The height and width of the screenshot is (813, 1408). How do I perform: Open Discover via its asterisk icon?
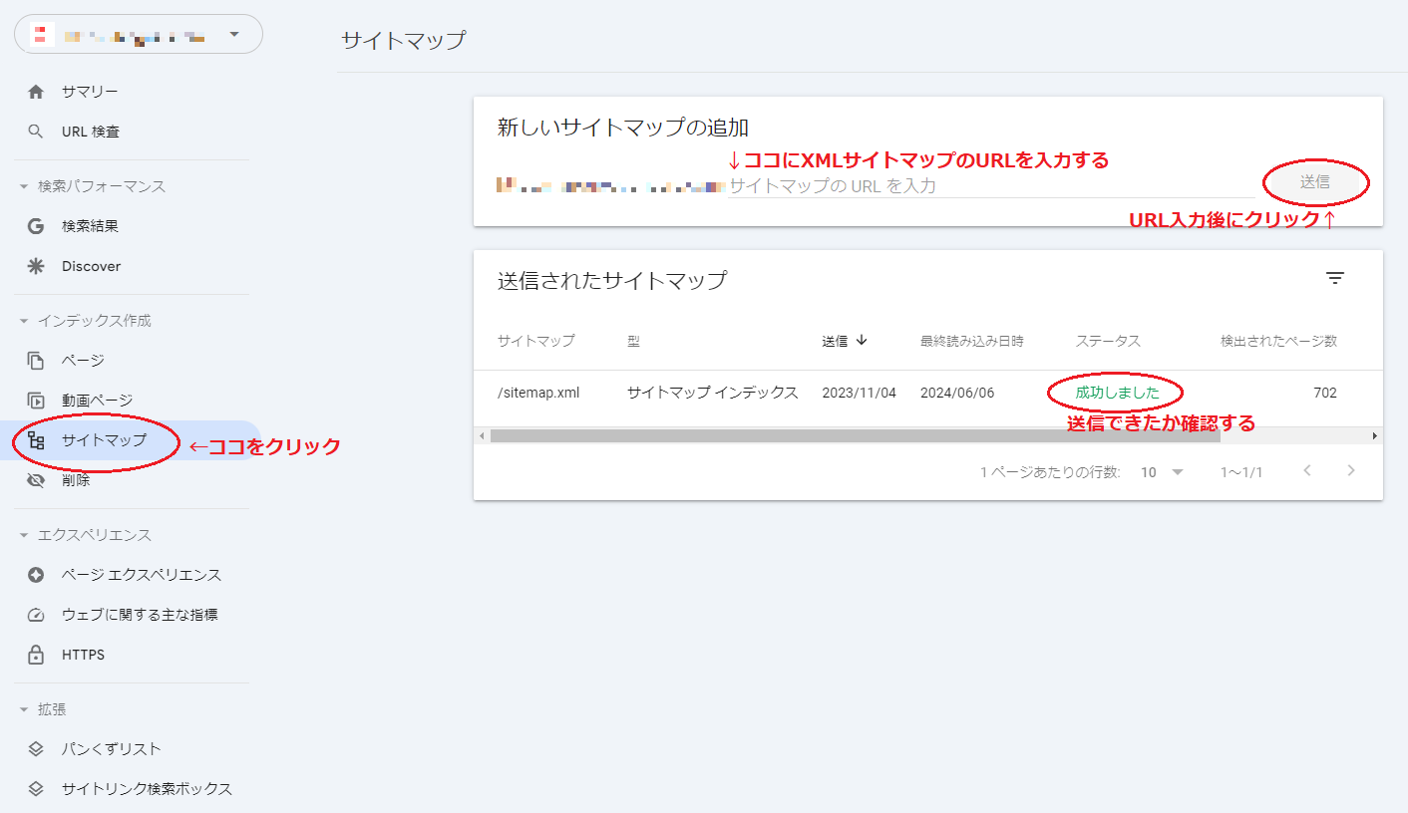(x=36, y=266)
